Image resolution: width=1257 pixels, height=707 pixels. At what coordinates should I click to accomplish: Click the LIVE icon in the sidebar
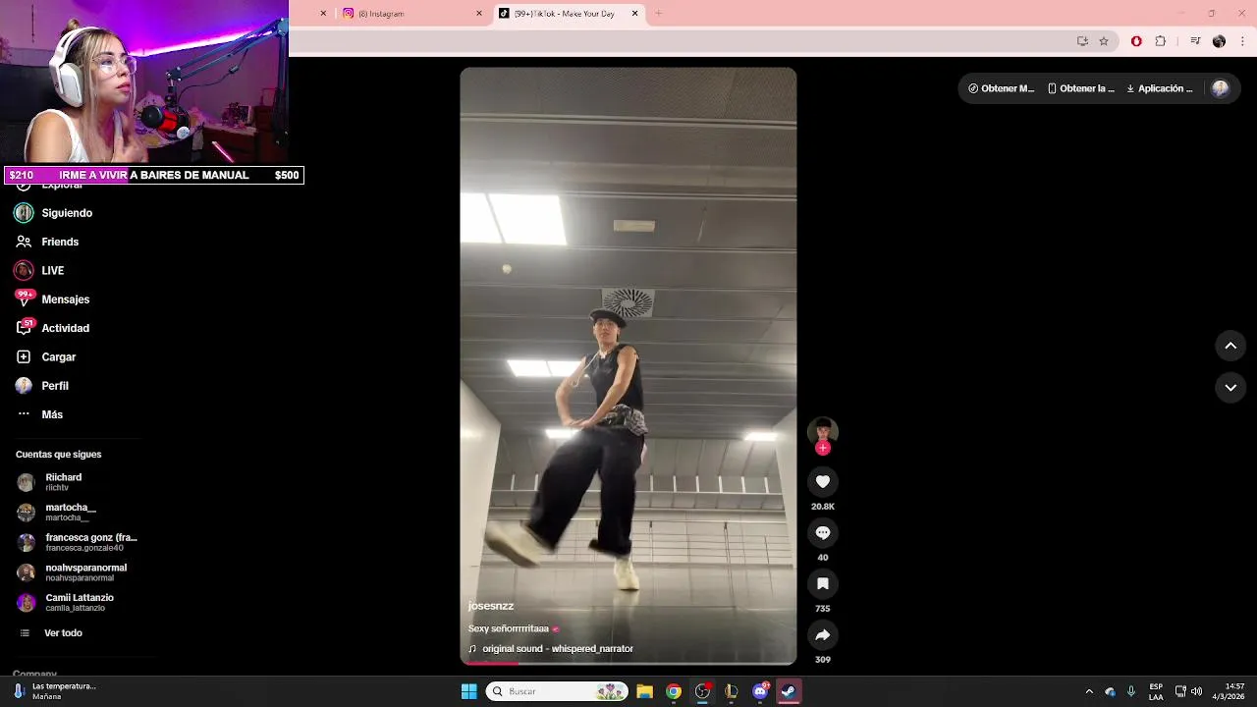coord(24,270)
